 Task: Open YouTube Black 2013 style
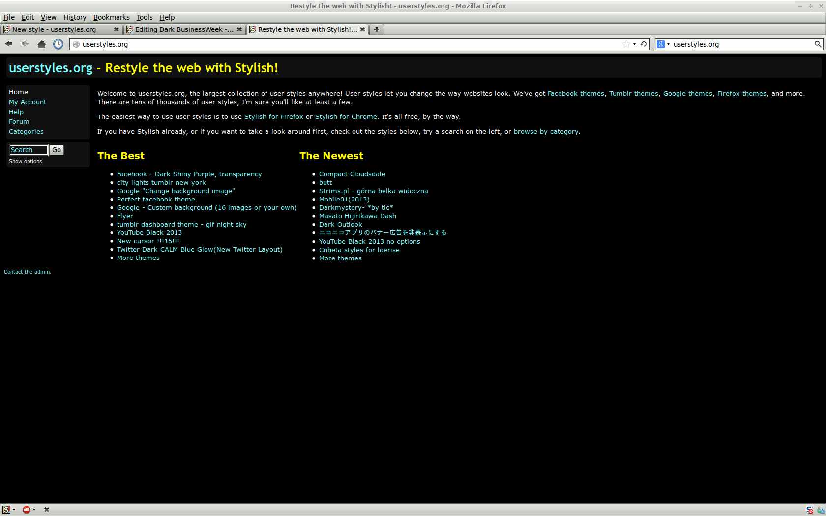149,233
